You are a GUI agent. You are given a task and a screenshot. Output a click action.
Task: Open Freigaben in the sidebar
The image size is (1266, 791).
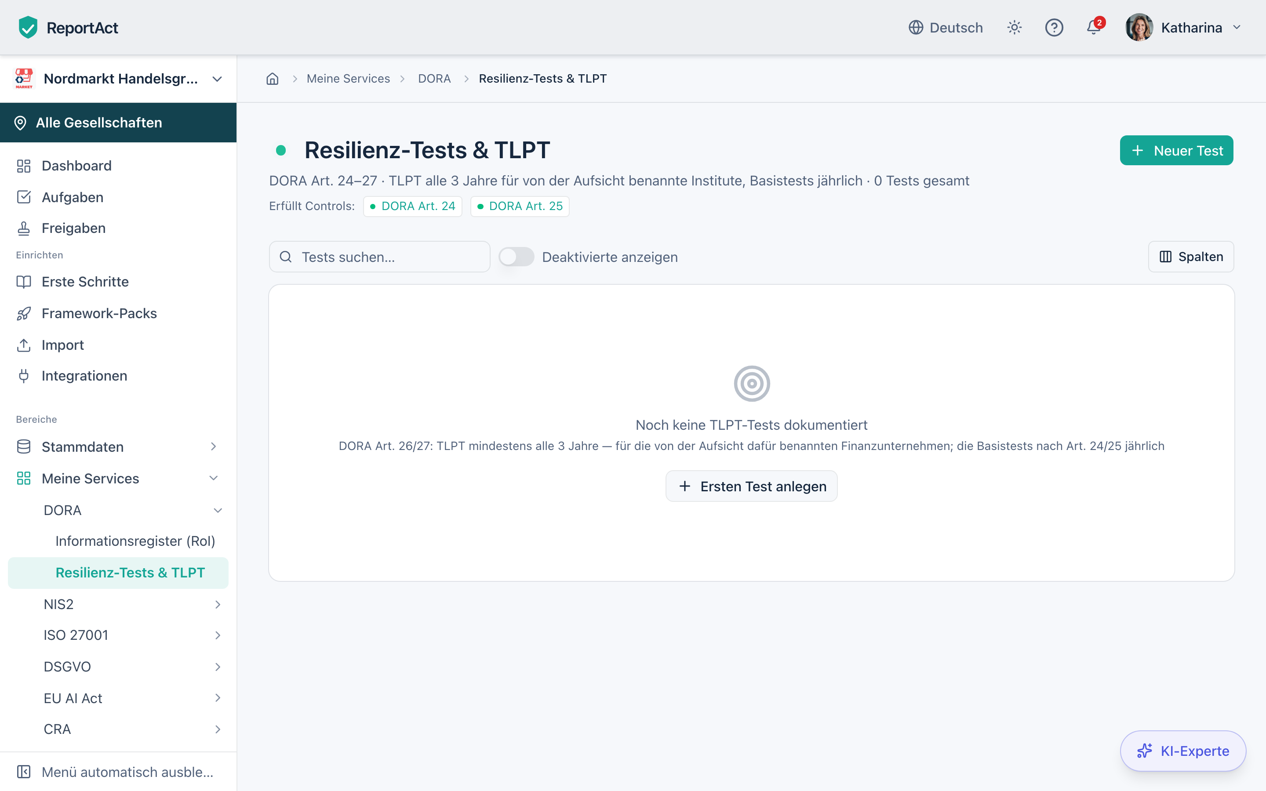(x=118, y=228)
